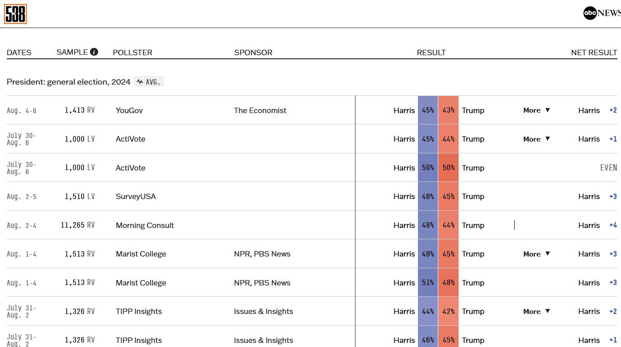Click Harris 45% cell in YouGov row
621x347 pixels.
(428, 110)
